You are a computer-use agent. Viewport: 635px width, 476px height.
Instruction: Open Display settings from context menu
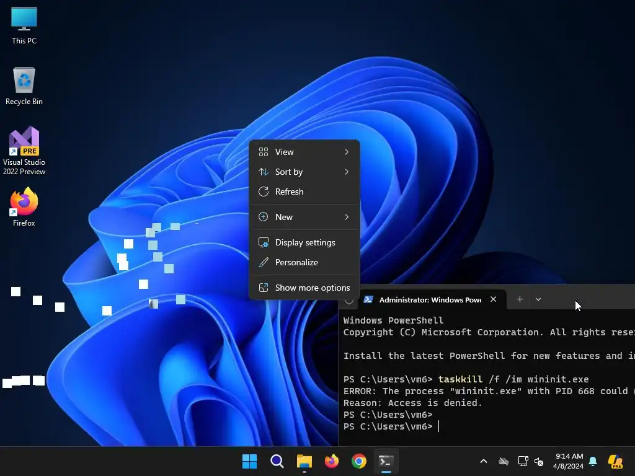coord(304,242)
